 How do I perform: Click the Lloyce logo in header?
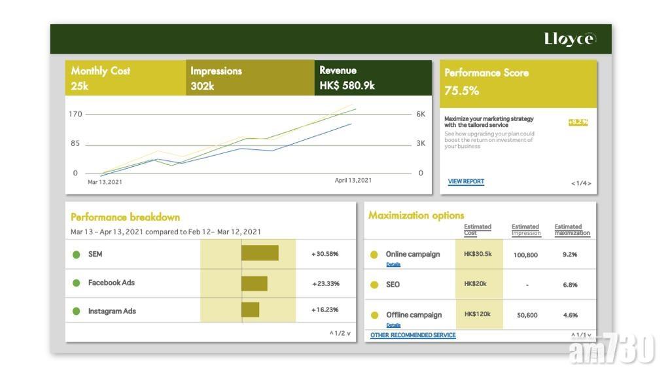pyautogui.click(x=569, y=39)
